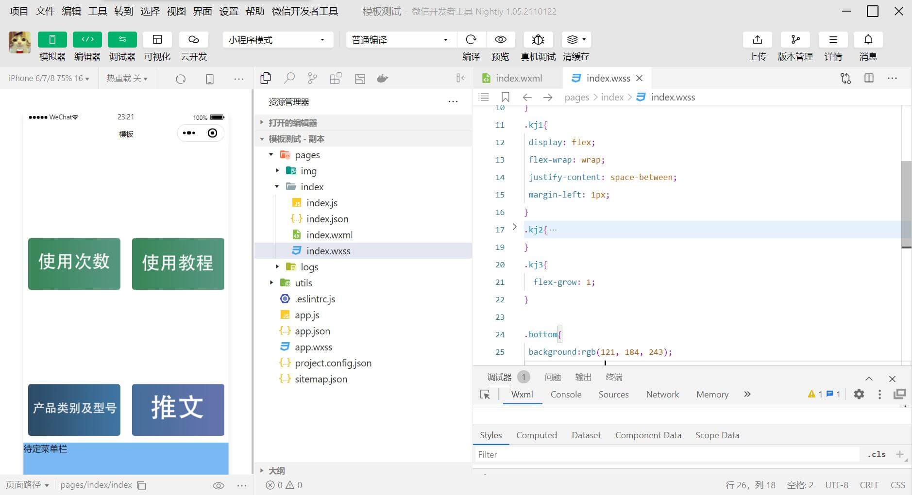This screenshot has height=495, width=912.
Task: Open the hot reload (热重载) dropdown
Action: pos(127,78)
